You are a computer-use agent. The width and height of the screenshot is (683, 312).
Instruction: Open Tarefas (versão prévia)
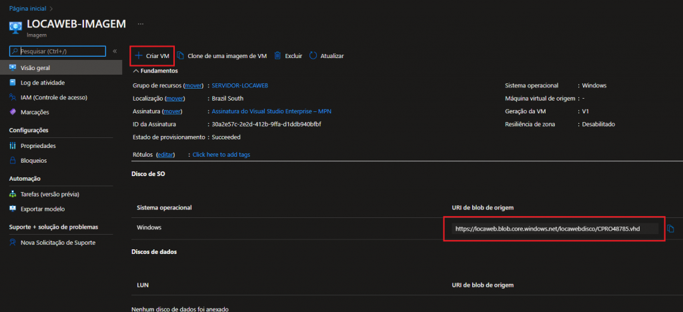[50, 194]
